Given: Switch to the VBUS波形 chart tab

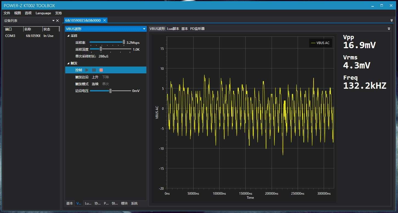Looking at the screenshot, I should coord(157,28).
